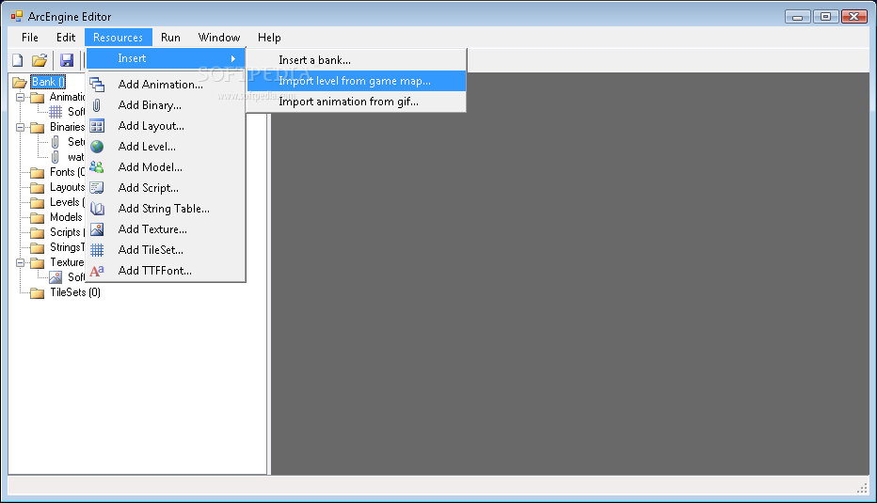This screenshot has width=877, height=503.
Task: Choose Add Level... menu entry
Action: (x=166, y=147)
